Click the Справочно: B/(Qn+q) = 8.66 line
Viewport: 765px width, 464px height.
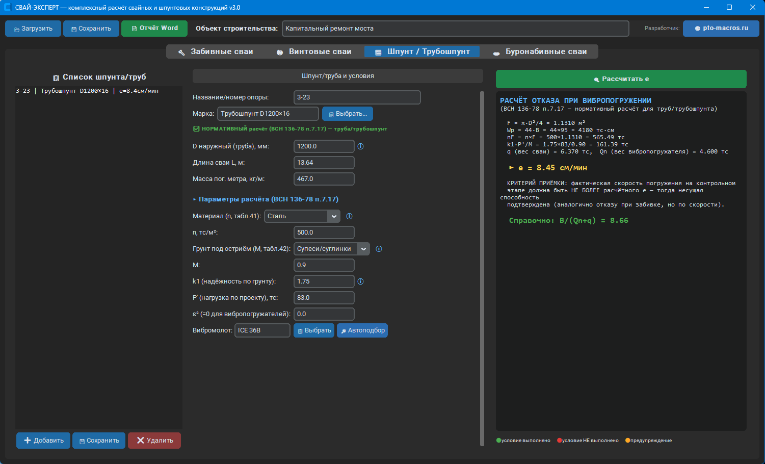tap(569, 221)
